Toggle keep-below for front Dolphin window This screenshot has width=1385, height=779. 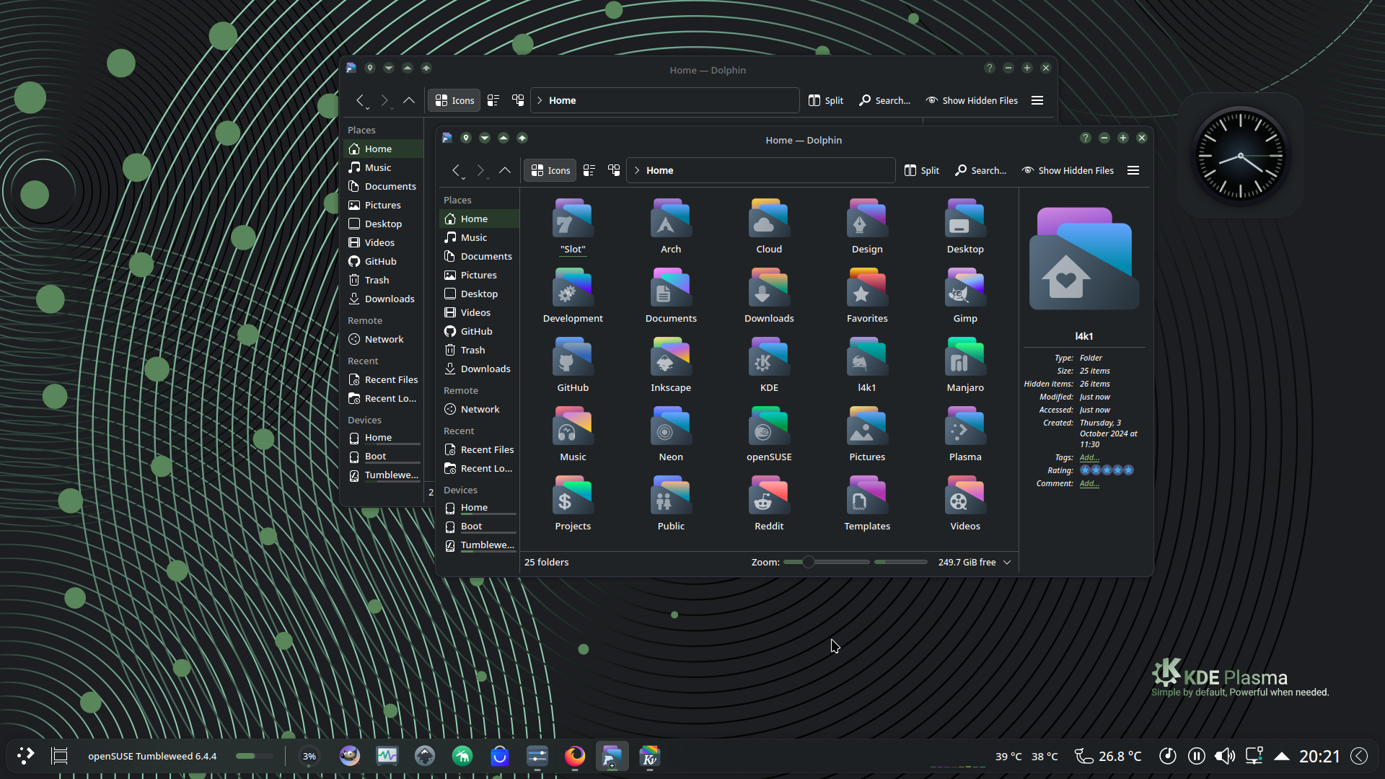485,138
